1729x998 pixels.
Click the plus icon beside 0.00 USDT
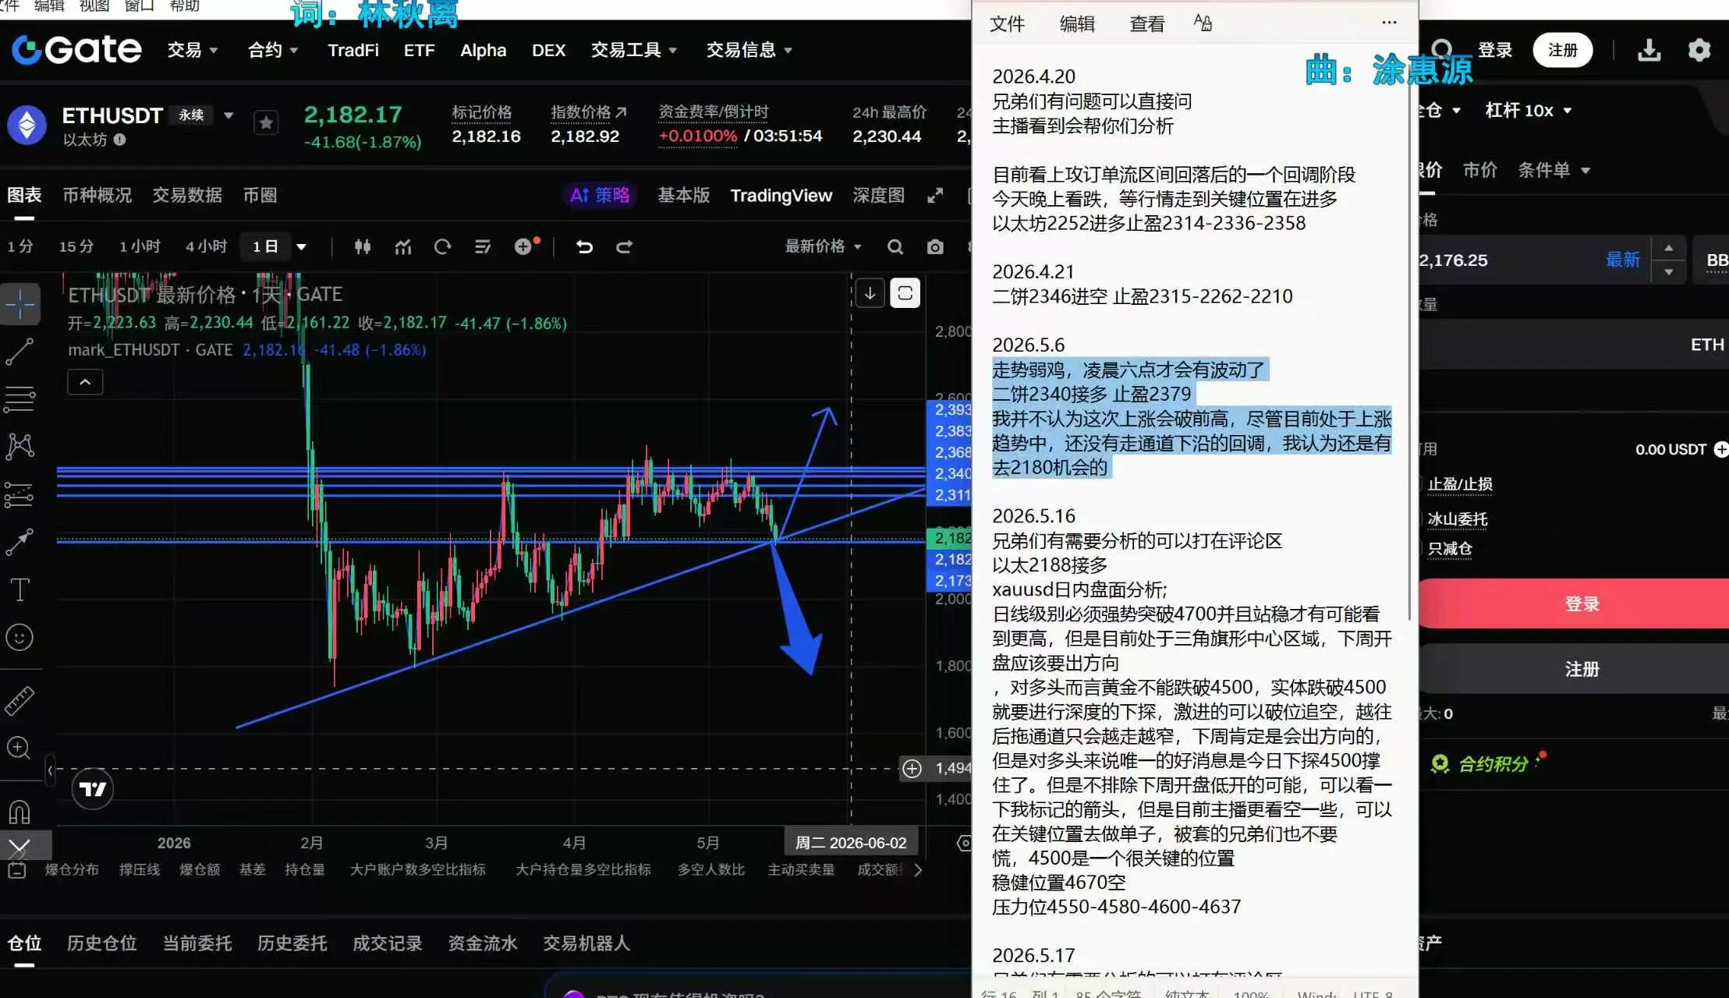[x=1720, y=449]
